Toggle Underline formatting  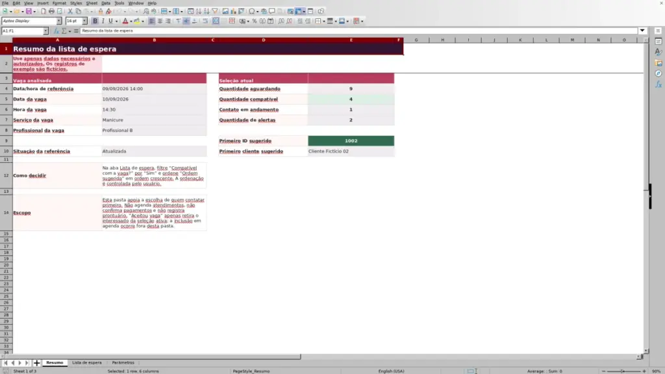coord(110,21)
